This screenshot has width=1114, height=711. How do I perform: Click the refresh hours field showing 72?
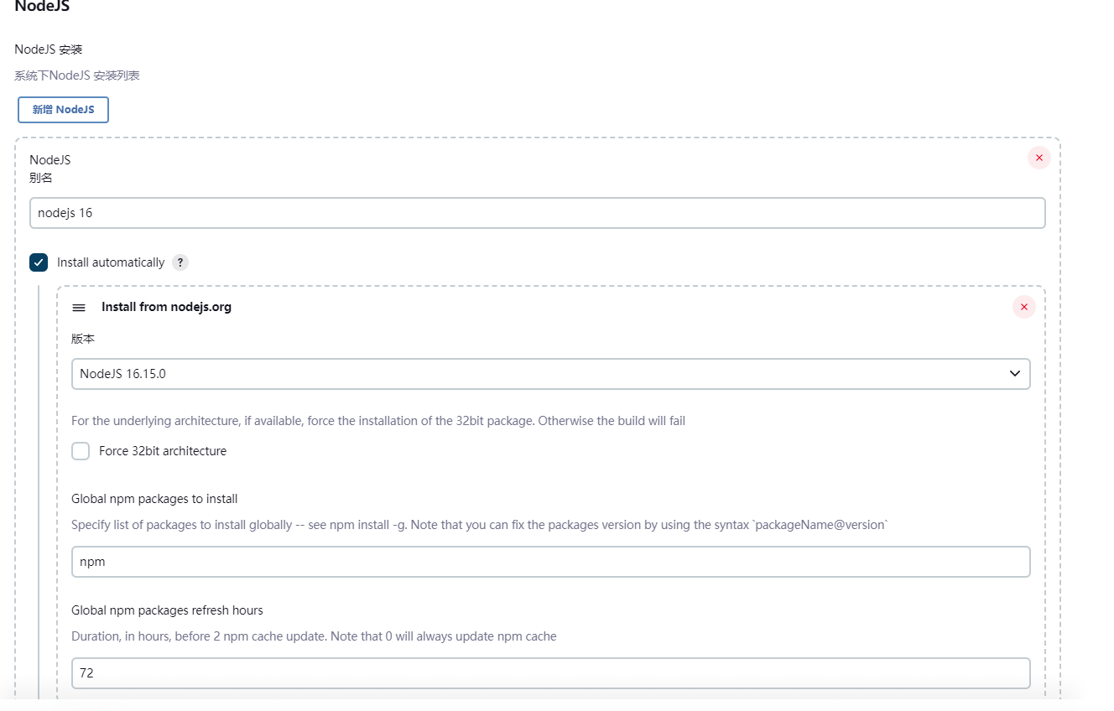click(550, 672)
